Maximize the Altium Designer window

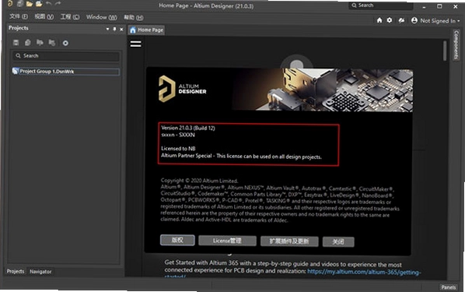pyautogui.click(x=439, y=6)
